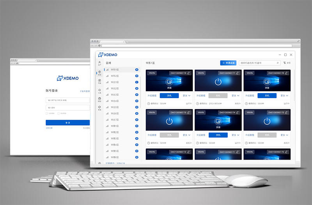
Task: Edit name pencil icon on machine ending 177
Action: pyautogui.click(x=238, y=73)
